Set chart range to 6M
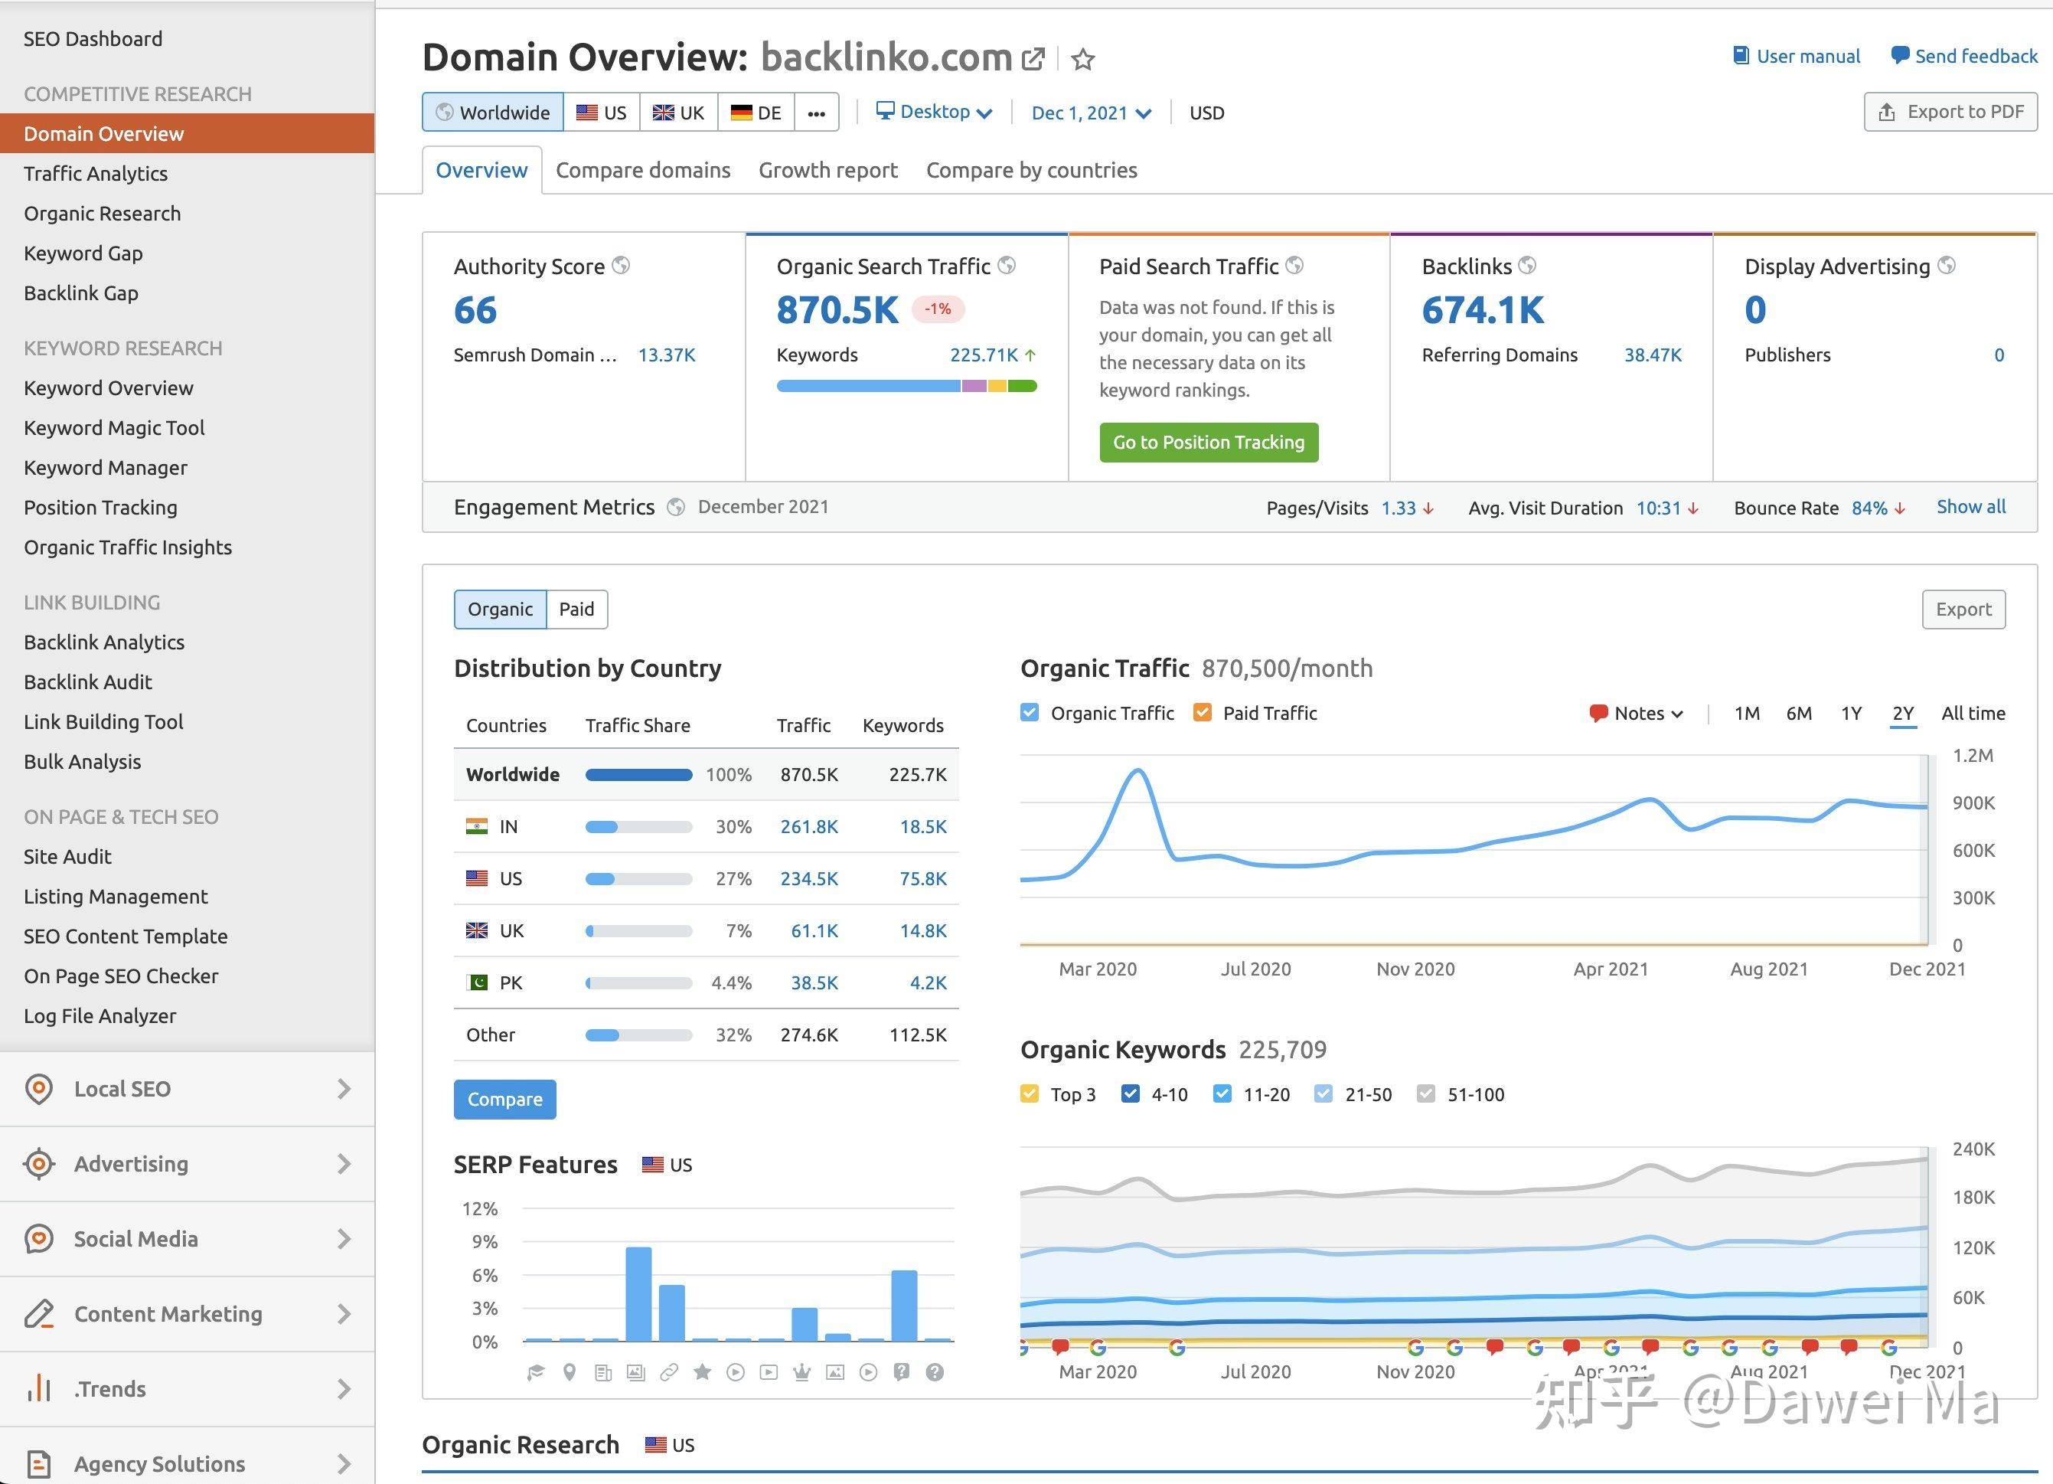 point(1799,714)
